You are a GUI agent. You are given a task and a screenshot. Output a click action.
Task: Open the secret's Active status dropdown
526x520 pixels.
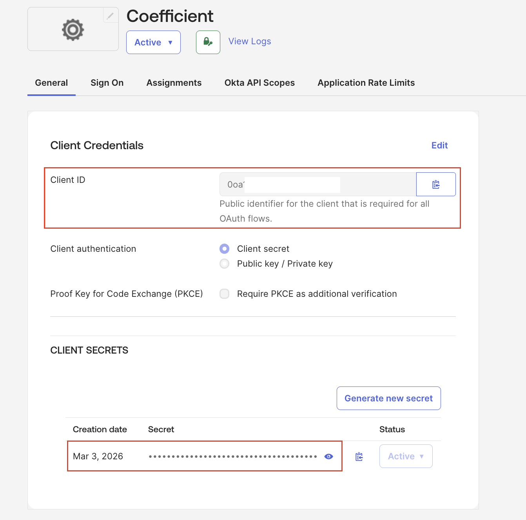click(406, 457)
